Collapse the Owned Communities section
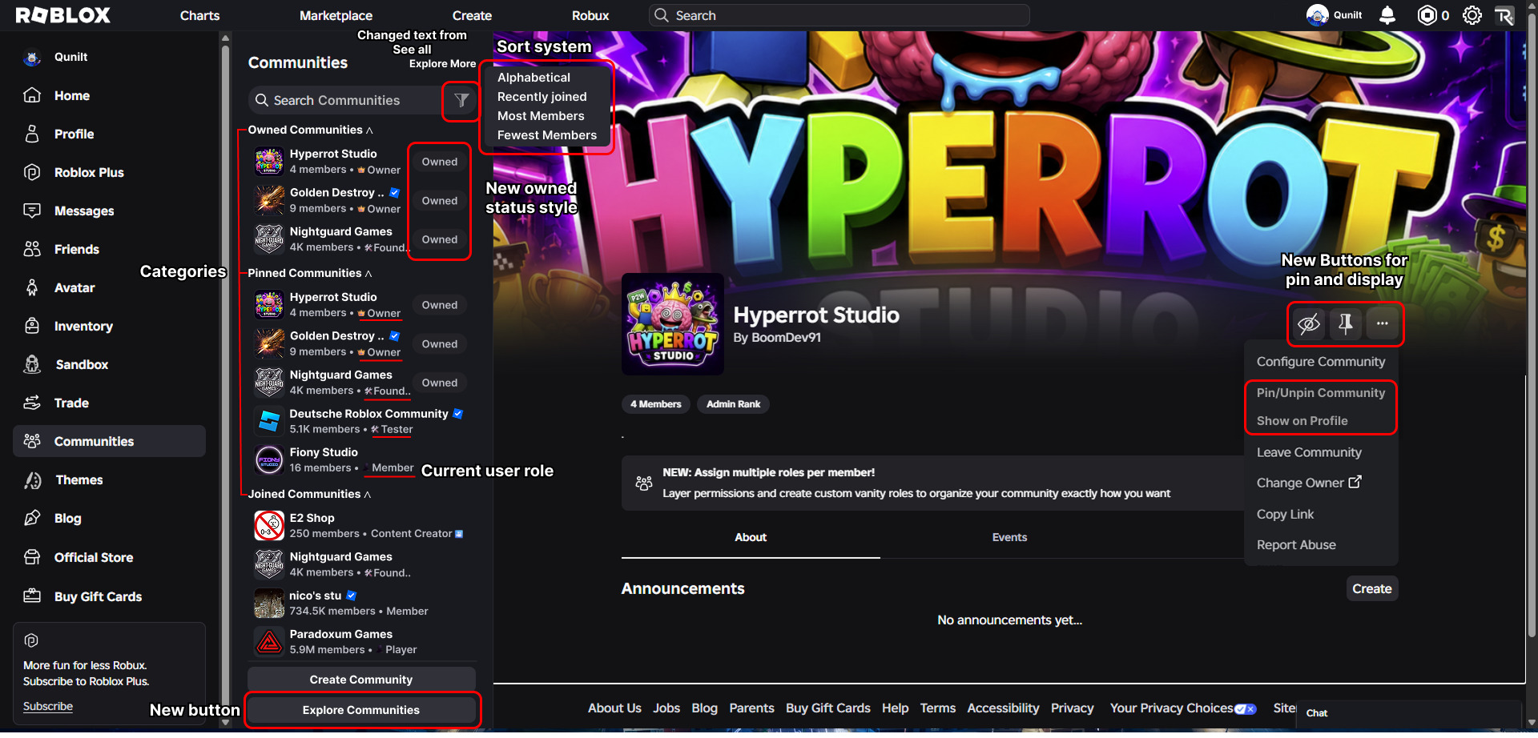 click(x=311, y=130)
